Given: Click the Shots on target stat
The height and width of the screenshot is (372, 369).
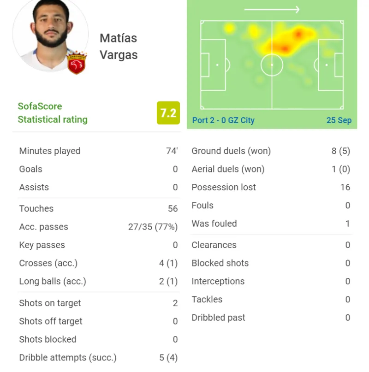Looking at the screenshot, I should (98, 303).
